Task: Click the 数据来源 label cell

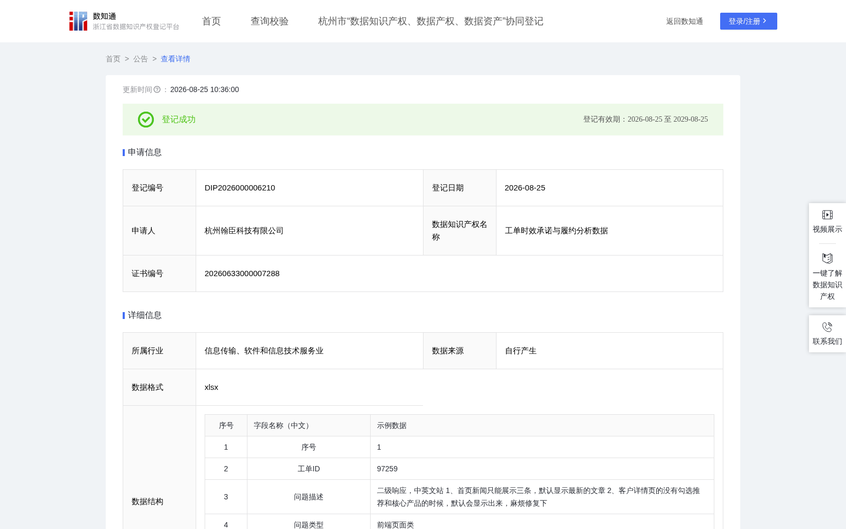Action: [x=459, y=351]
